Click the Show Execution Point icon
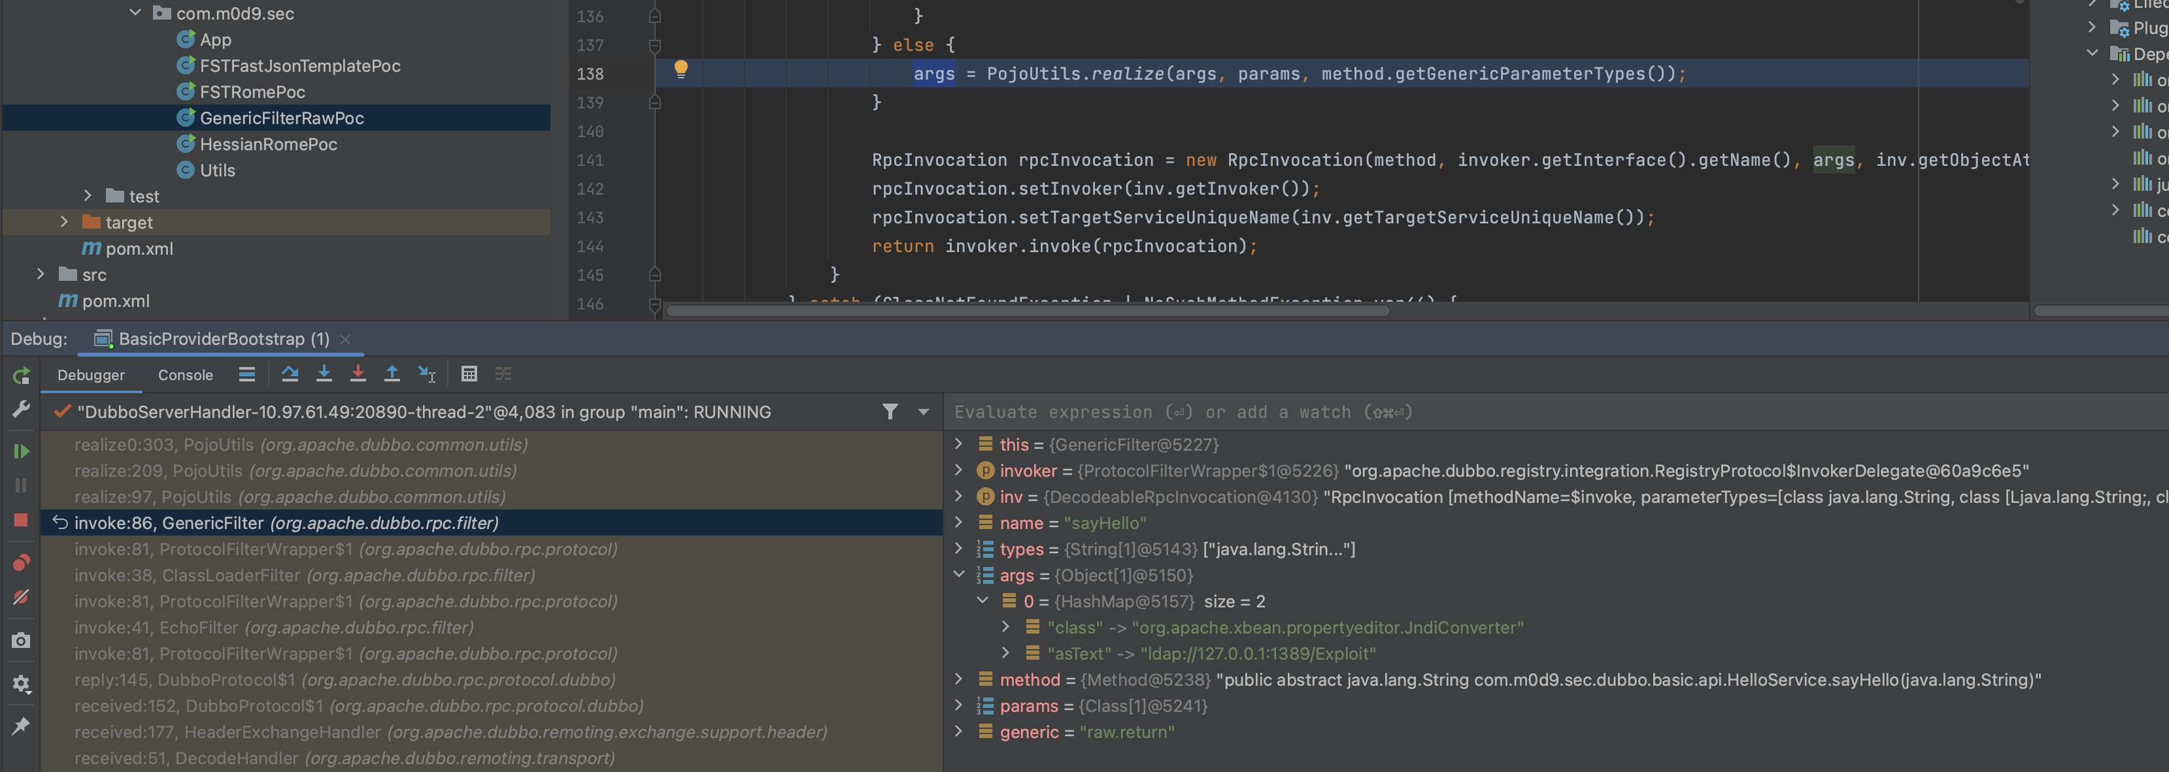 [x=246, y=374]
